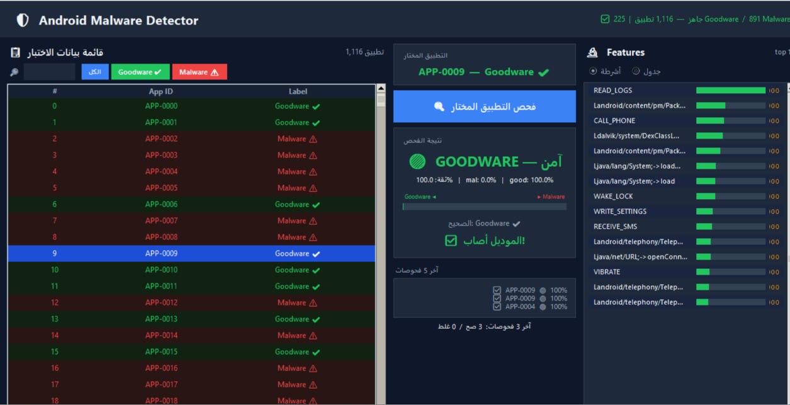Show all apps with الكل button

pyautogui.click(x=95, y=72)
